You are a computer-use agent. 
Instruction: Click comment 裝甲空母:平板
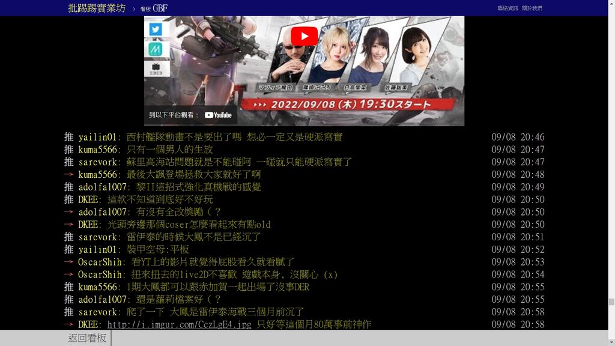point(158,249)
